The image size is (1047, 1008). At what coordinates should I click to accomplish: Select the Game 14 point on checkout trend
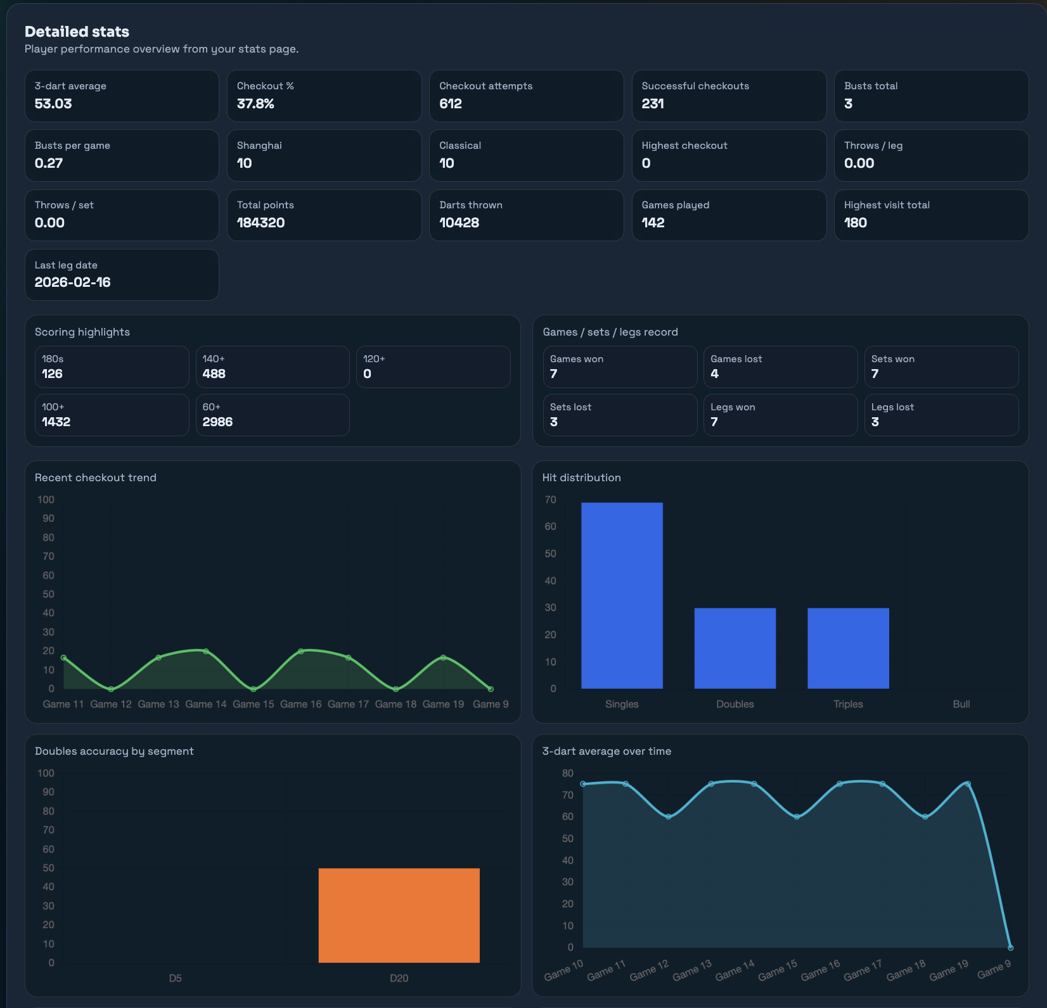coord(205,650)
